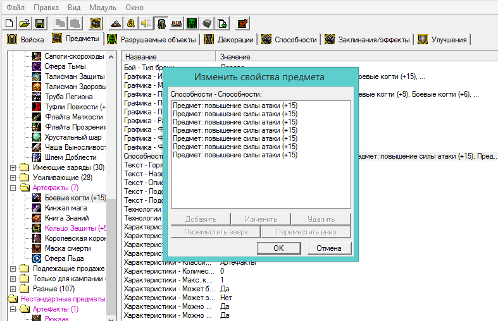
Task: Create a new map with the blank page icon
Action: pyautogui.click(x=9, y=23)
